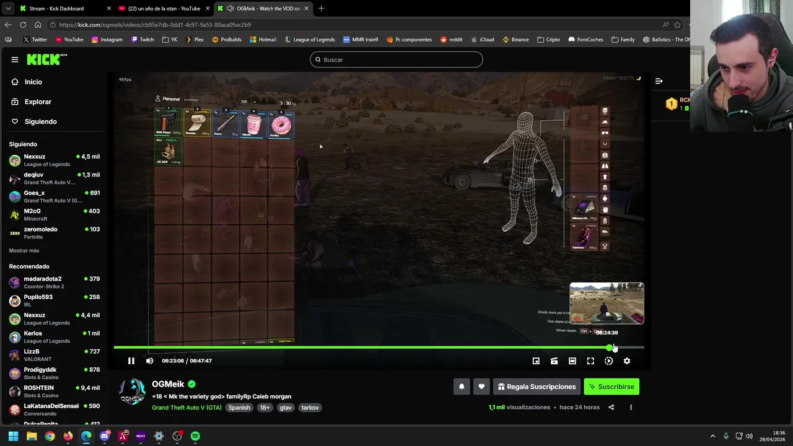Open Spotify from the taskbar
This screenshot has height=446, width=793.
(x=195, y=436)
